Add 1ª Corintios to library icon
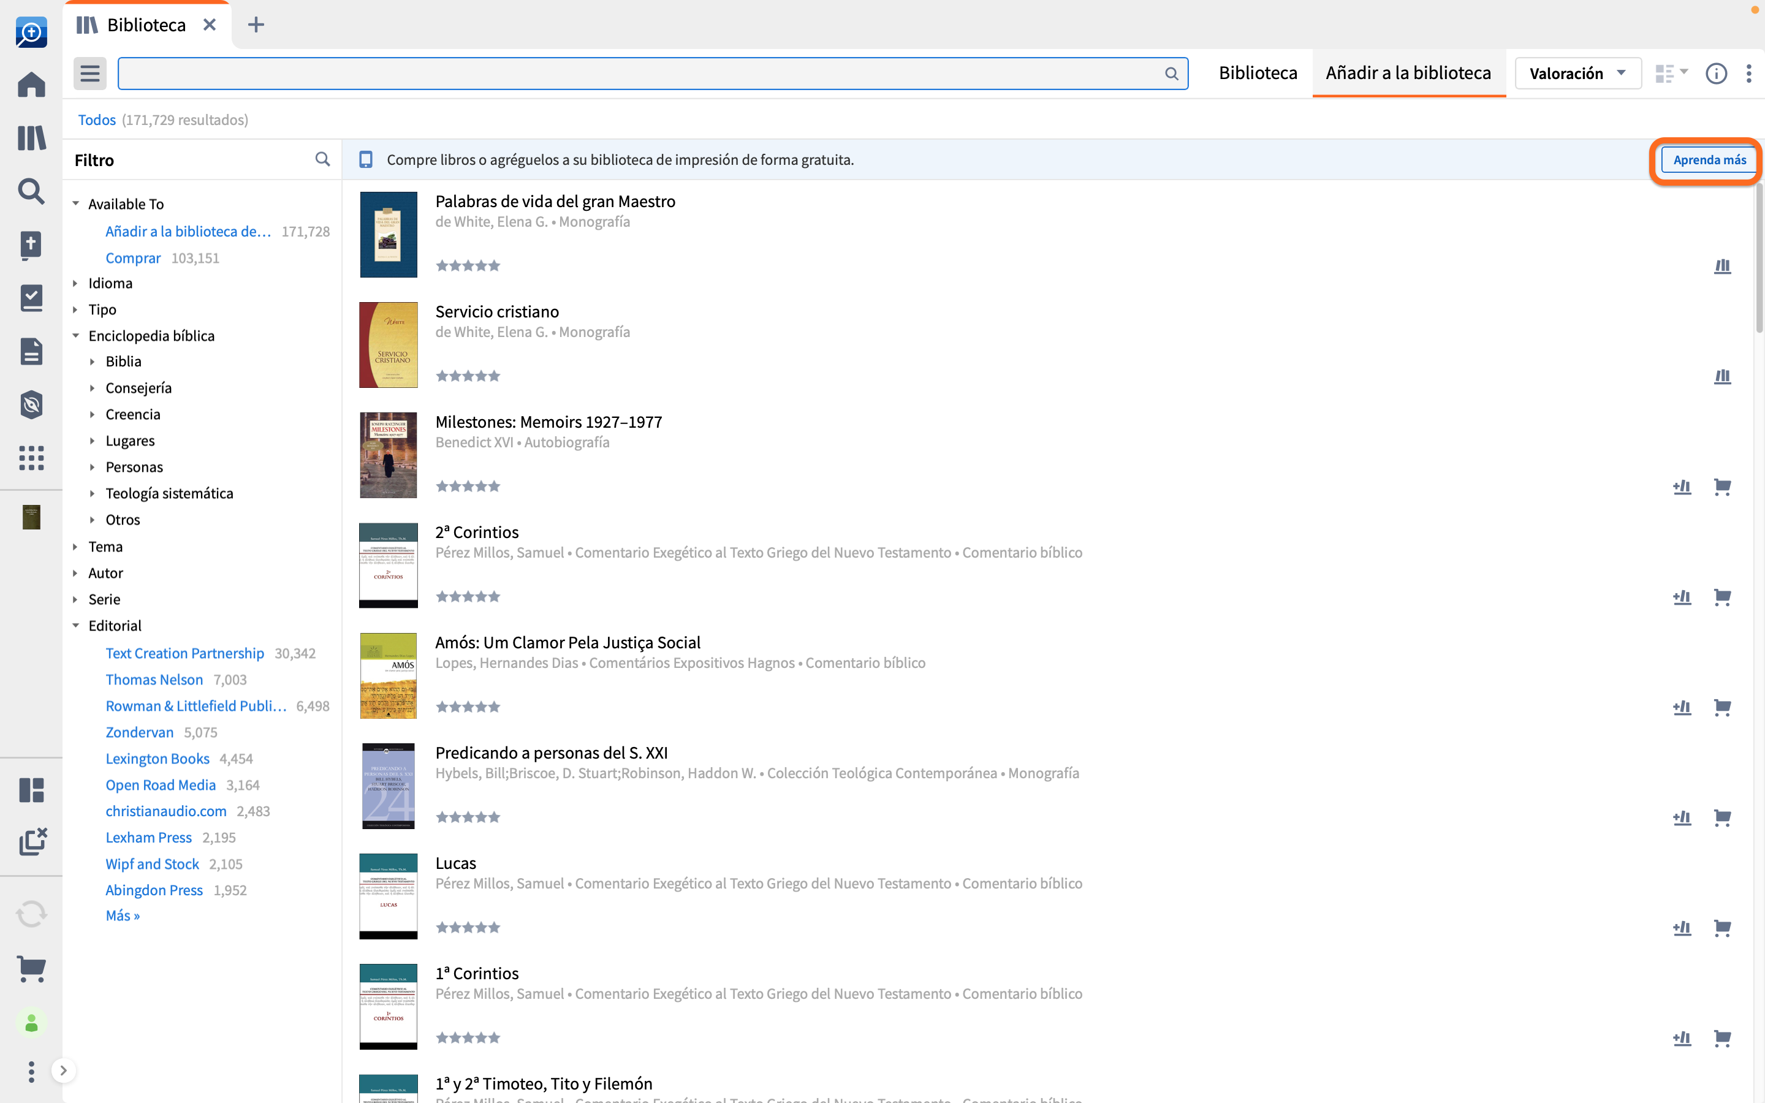Image resolution: width=1765 pixels, height=1103 pixels. click(x=1682, y=1038)
